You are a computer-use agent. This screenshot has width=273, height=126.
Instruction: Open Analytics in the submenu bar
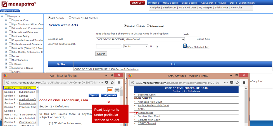(x=155, y=8)
